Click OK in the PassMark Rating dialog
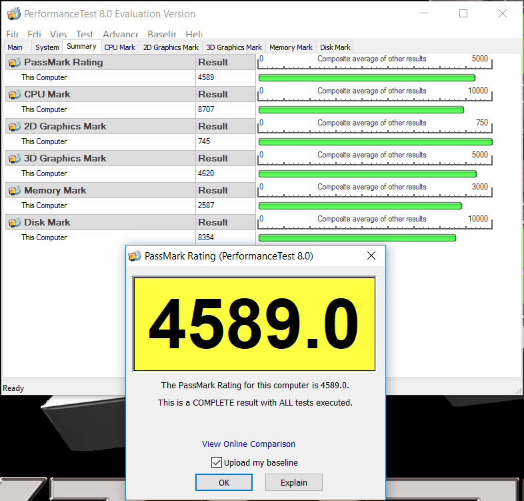Image resolution: width=524 pixels, height=501 pixels. [224, 482]
